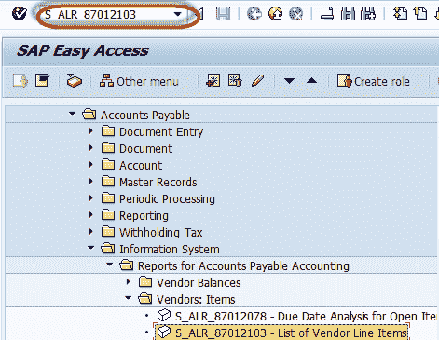Click the Print icon in the toolbar

pos(327,14)
